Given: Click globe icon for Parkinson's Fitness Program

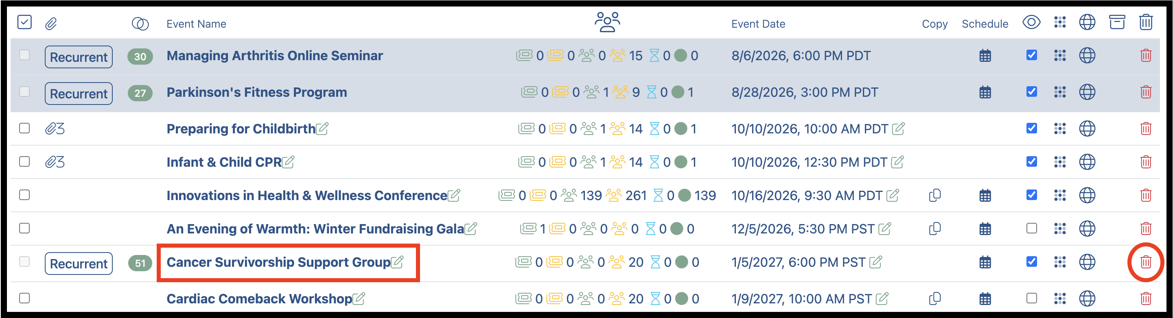Looking at the screenshot, I should click(1087, 92).
